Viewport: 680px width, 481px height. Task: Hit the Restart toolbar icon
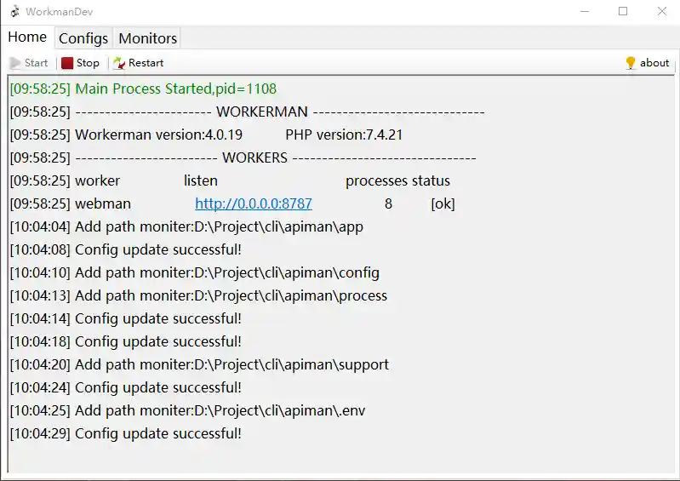(119, 63)
